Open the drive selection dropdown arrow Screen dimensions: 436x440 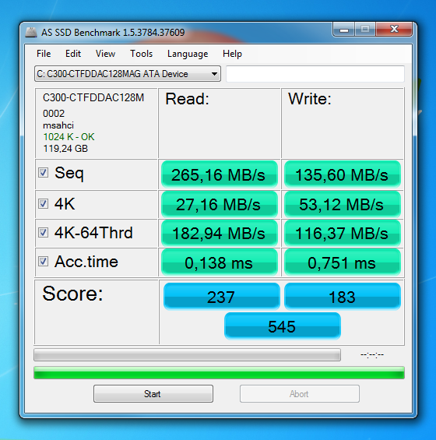(x=214, y=74)
